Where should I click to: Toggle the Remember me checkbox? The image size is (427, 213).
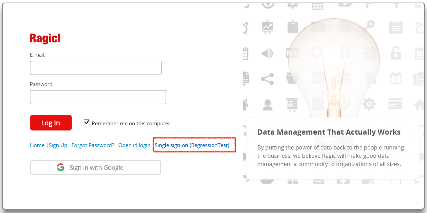[x=87, y=123]
